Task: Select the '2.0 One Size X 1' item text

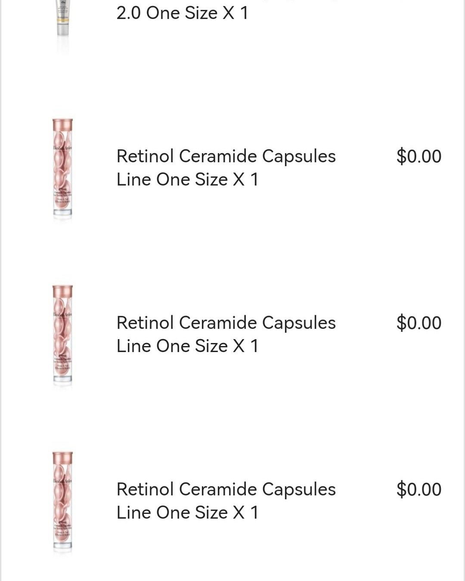Action: click(183, 13)
